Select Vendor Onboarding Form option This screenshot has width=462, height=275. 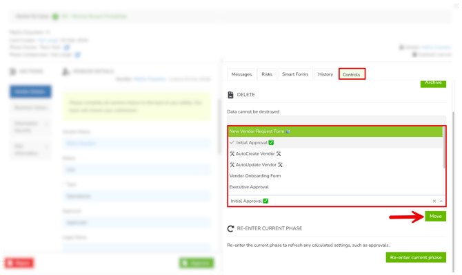[255, 176]
